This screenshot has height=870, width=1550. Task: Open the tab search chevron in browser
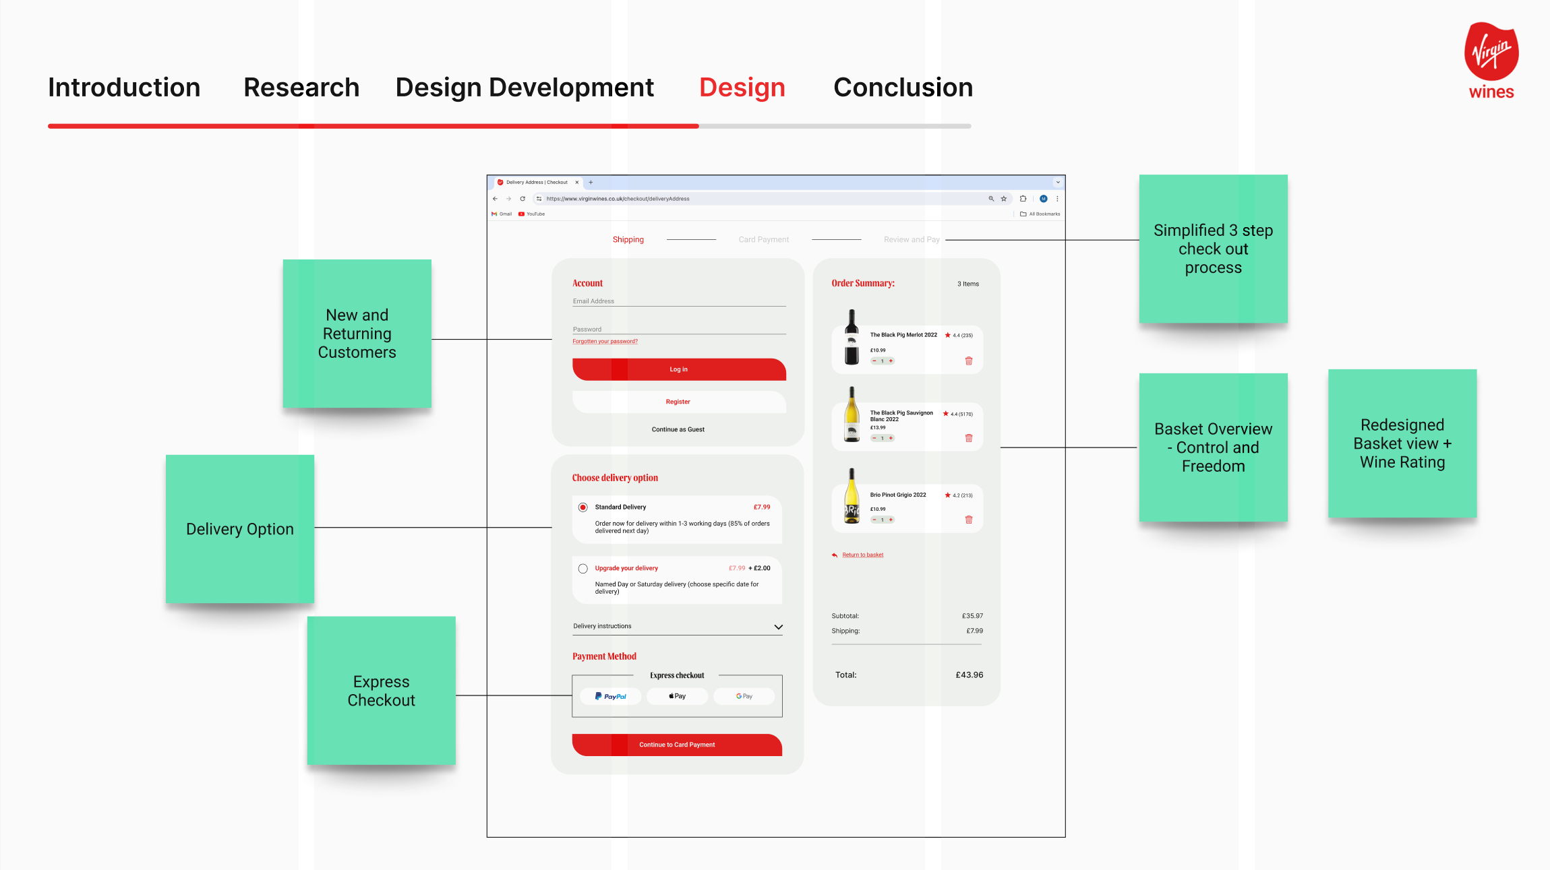pos(1058,183)
